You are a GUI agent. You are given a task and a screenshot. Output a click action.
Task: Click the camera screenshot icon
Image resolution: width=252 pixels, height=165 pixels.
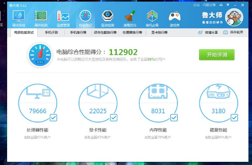225,32
